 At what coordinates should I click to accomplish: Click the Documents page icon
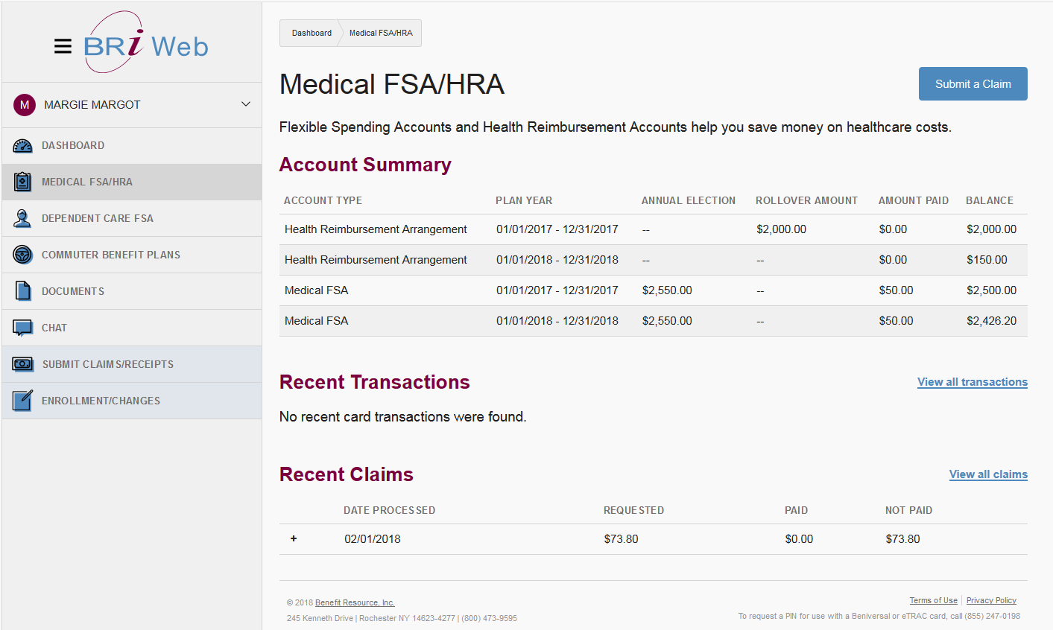23,291
